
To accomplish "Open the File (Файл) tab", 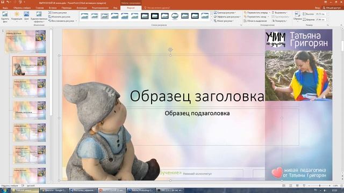I will 5,8.
